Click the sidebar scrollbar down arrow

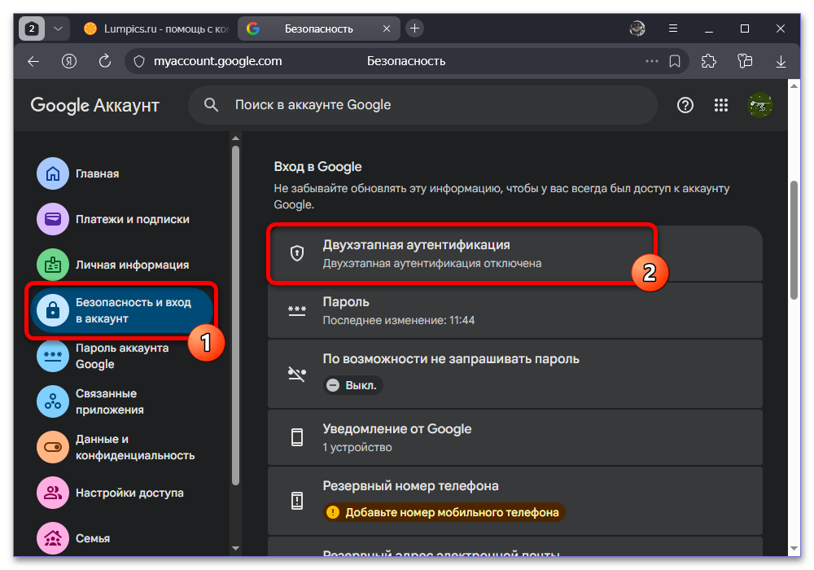[235, 548]
